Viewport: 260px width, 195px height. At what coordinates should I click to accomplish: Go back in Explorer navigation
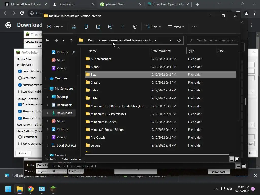[47, 40]
